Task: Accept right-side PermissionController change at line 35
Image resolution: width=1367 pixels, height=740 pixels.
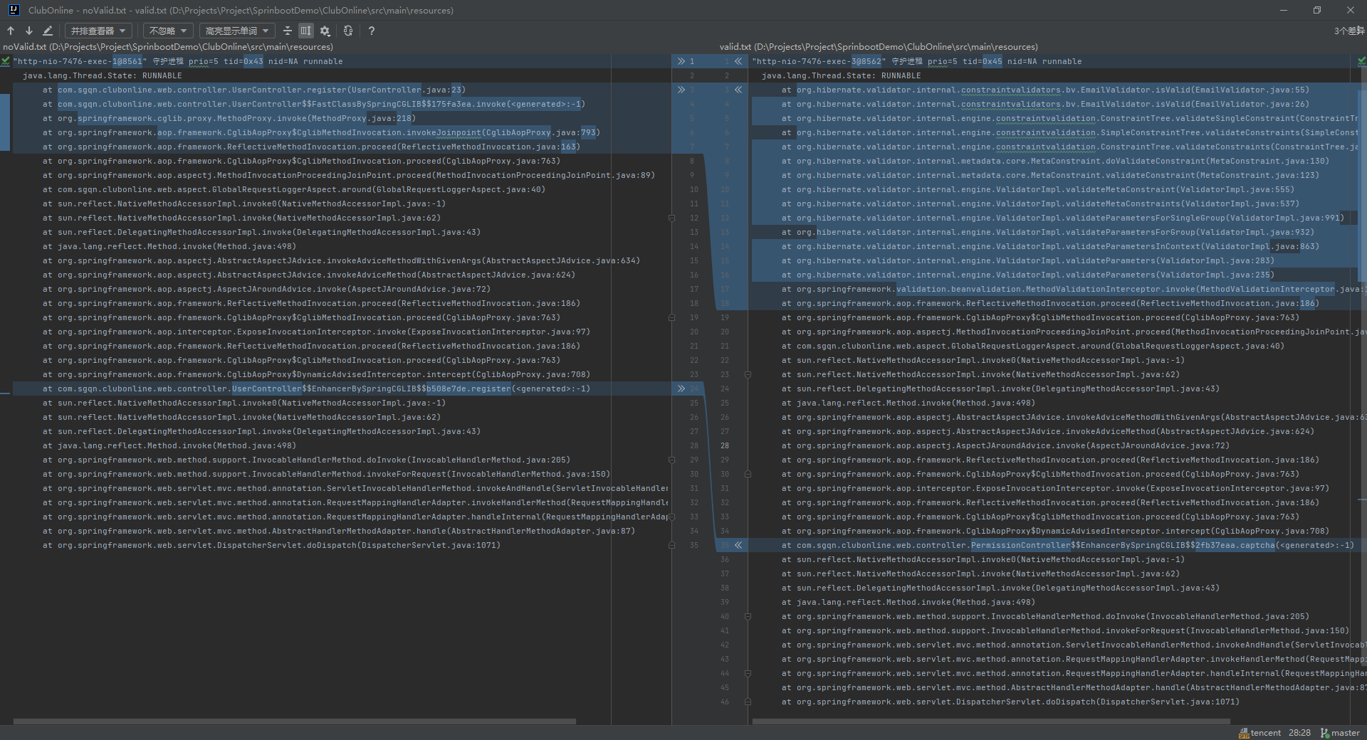Action: coord(738,545)
